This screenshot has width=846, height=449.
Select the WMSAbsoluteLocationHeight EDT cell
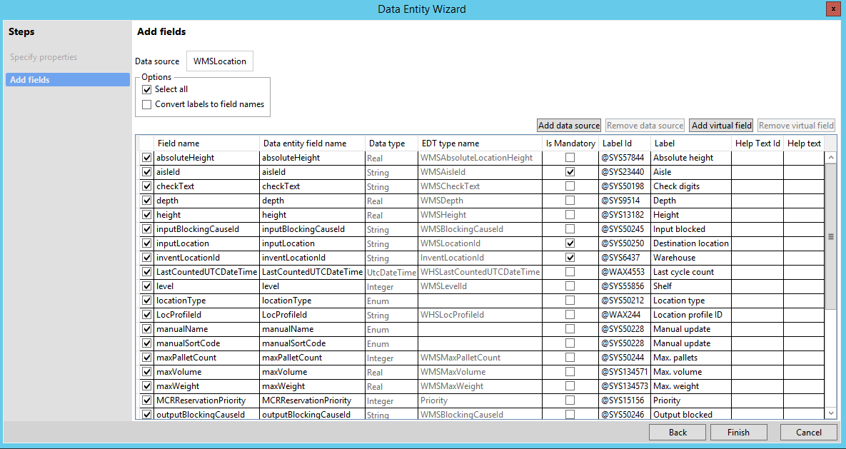tap(480, 158)
